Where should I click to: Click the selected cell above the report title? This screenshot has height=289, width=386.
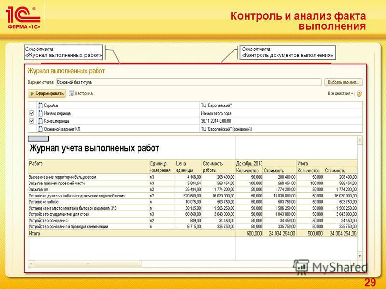click(x=39, y=139)
